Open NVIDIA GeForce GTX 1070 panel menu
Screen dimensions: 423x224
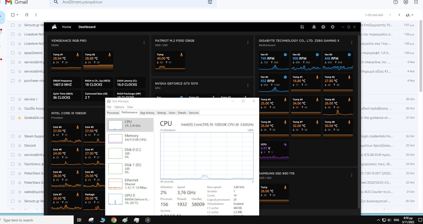(248, 85)
